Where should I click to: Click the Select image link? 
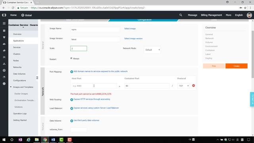pos(130,29)
